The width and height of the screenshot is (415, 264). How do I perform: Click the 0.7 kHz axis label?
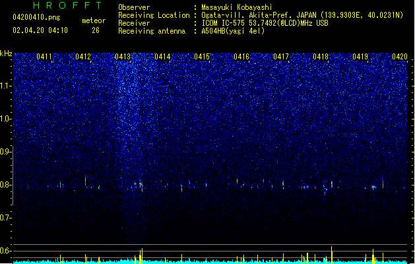(6, 218)
